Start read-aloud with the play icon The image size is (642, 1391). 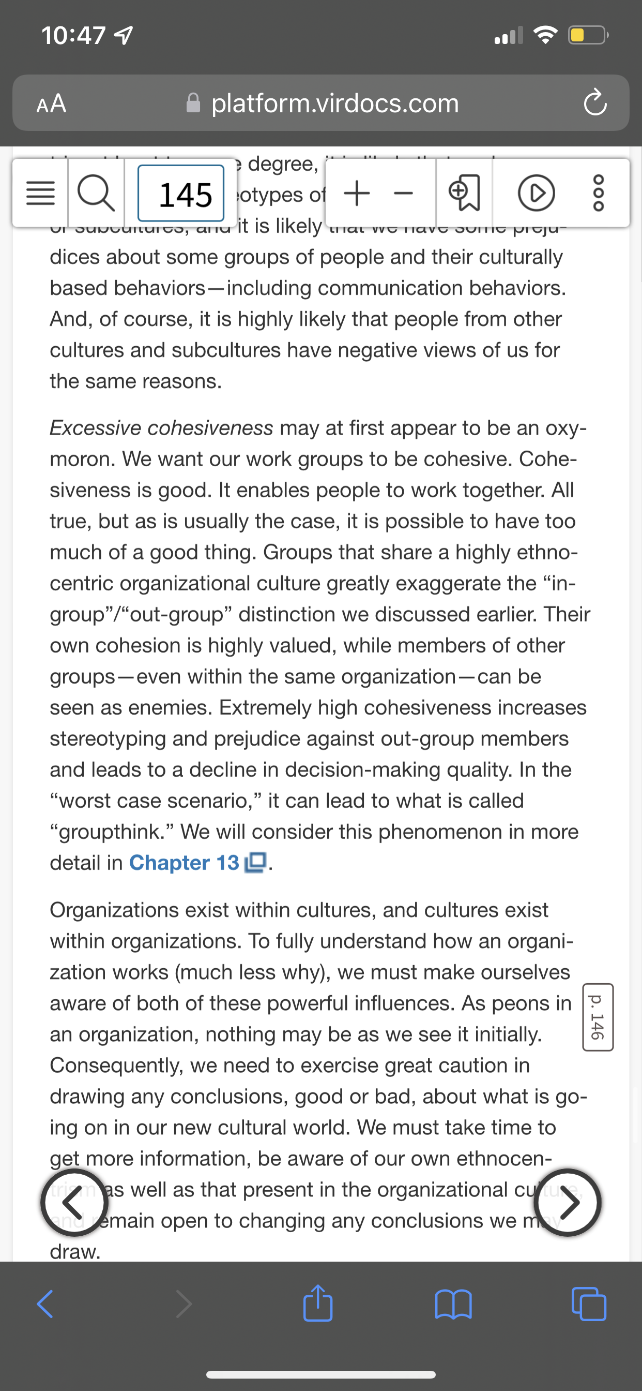[x=536, y=194]
